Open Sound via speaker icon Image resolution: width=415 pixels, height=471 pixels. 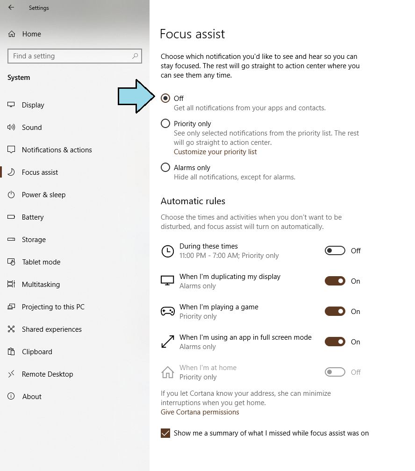11,127
